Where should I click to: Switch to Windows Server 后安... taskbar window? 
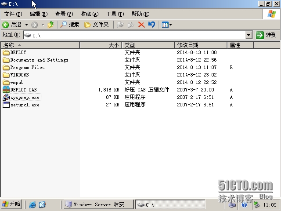[x=98, y=204]
